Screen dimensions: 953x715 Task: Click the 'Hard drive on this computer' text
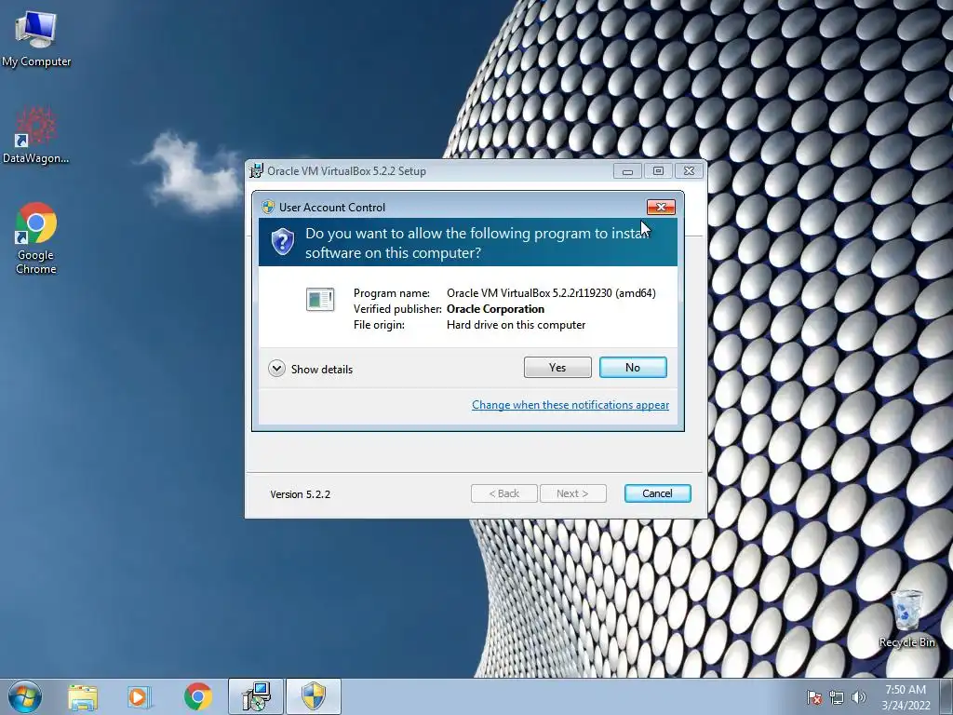click(516, 325)
